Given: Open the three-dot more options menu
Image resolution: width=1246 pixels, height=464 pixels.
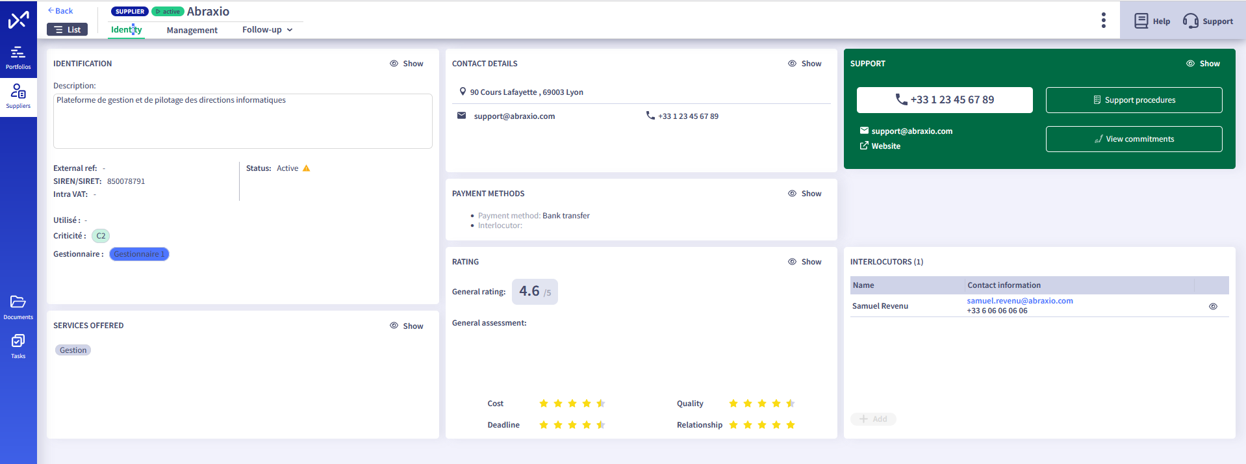Looking at the screenshot, I should click(1103, 20).
